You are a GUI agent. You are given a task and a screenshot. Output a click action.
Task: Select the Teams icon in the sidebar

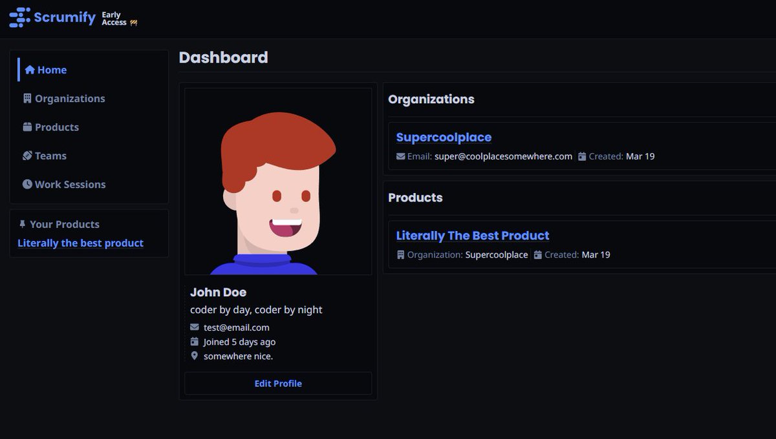pyautogui.click(x=27, y=156)
